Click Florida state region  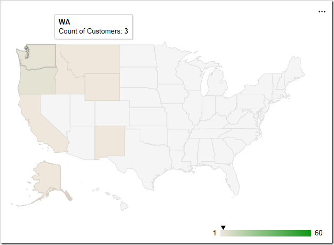tap(231, 177)
